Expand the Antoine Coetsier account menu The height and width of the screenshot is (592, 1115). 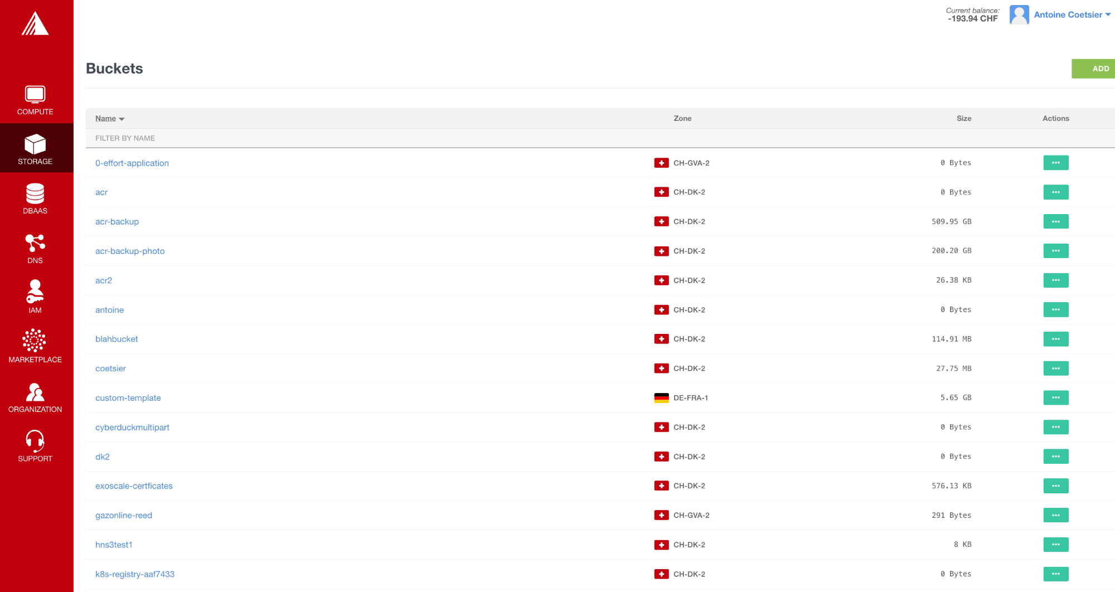tap(1069, 14)
